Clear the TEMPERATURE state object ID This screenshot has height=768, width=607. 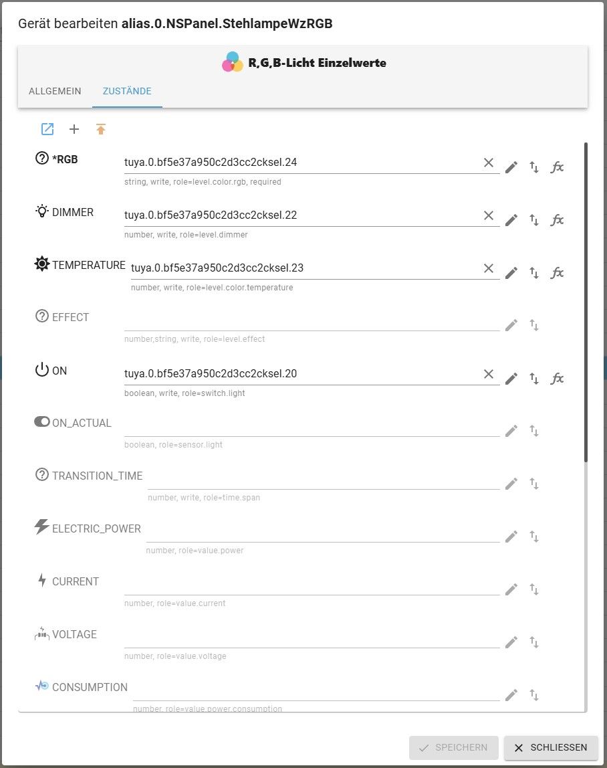click(489, 268)
